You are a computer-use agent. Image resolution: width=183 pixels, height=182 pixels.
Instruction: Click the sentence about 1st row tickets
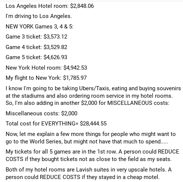click(62, 152)
